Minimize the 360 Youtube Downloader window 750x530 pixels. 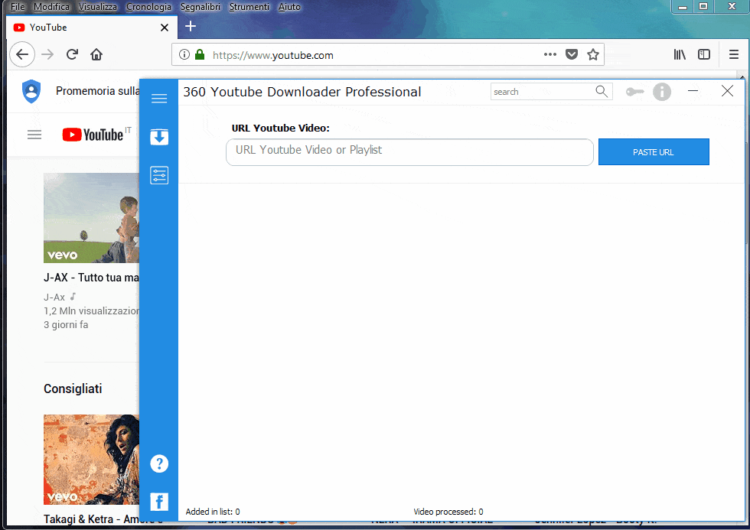tap(693, 90)
